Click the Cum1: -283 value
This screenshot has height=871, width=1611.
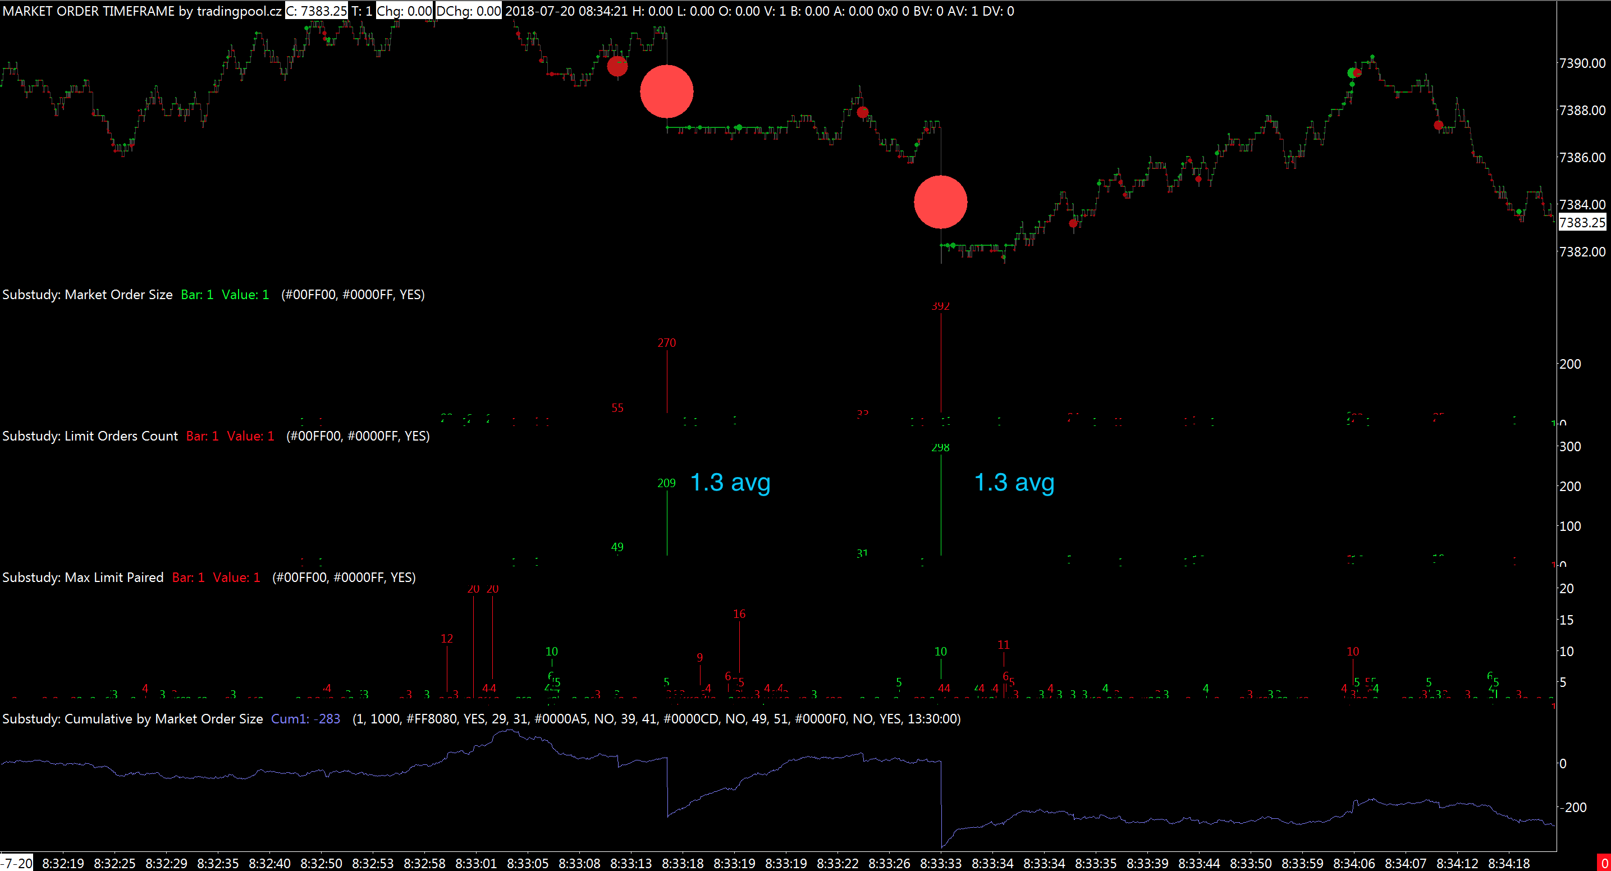pyautogui.click(x=306, y=718)
